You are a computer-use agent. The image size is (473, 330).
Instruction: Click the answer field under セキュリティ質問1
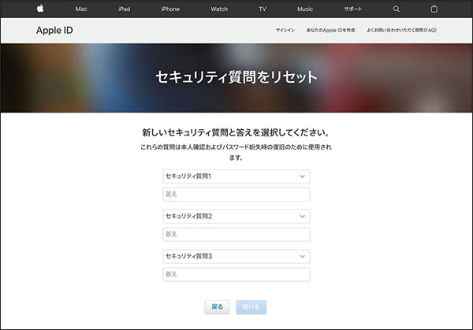tap(236, 195)
